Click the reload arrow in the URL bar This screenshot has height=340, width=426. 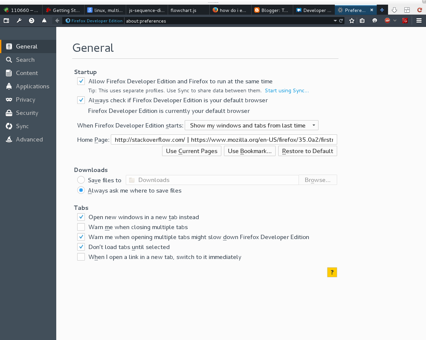(x=341, y=21)
